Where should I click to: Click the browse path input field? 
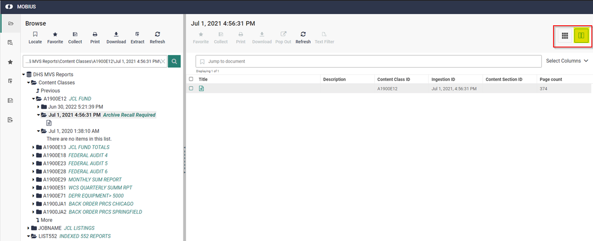coord(95,61)
